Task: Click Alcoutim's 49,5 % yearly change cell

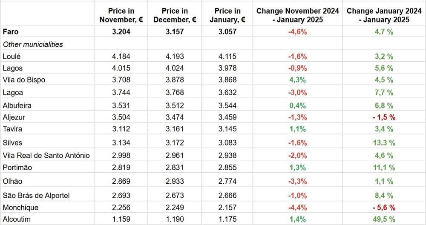Action: 384,220
